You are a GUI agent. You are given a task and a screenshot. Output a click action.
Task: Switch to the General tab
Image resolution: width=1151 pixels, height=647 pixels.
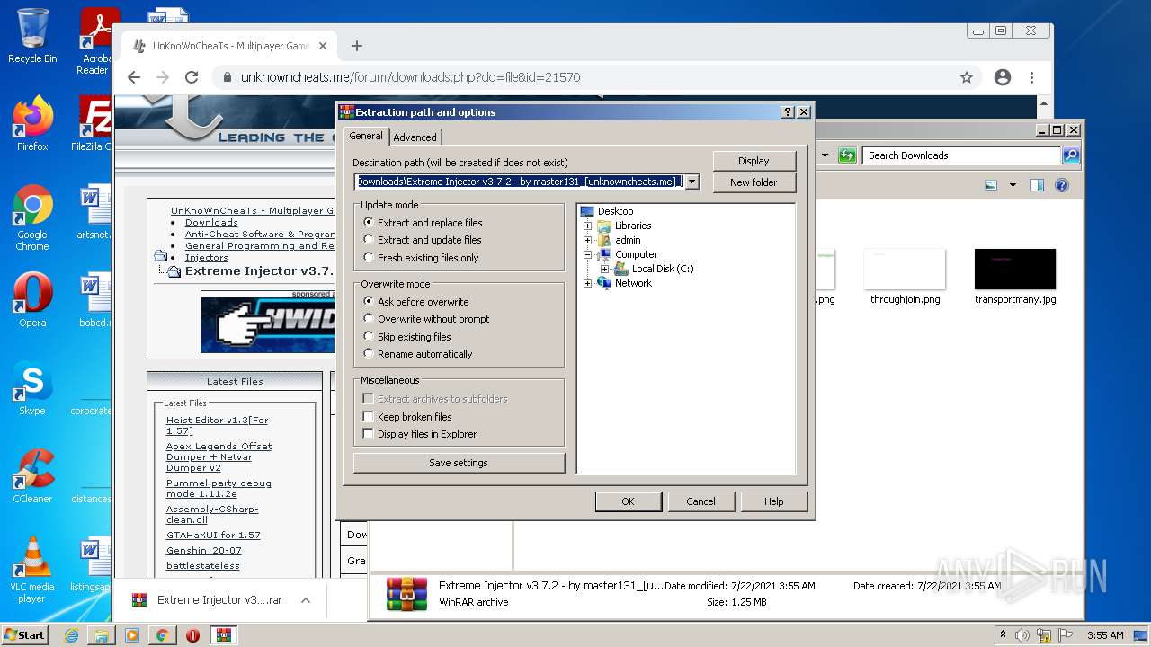(x=366, y=136)
